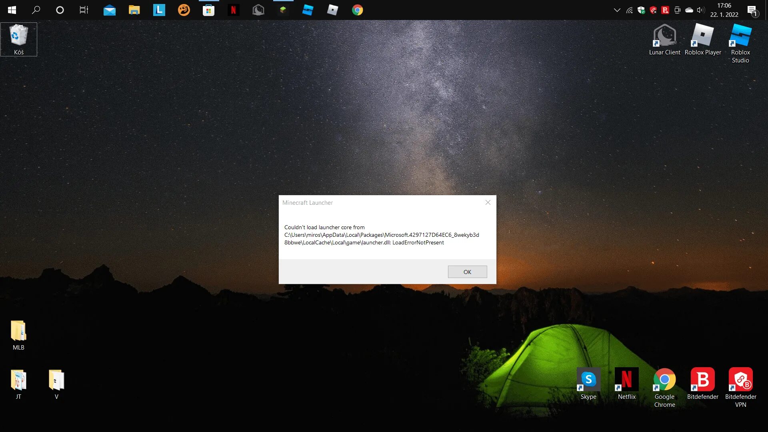768x432 pixels.
Task: Switch to Minecraft Launcher on the taskbar
Action: (283, 10)
